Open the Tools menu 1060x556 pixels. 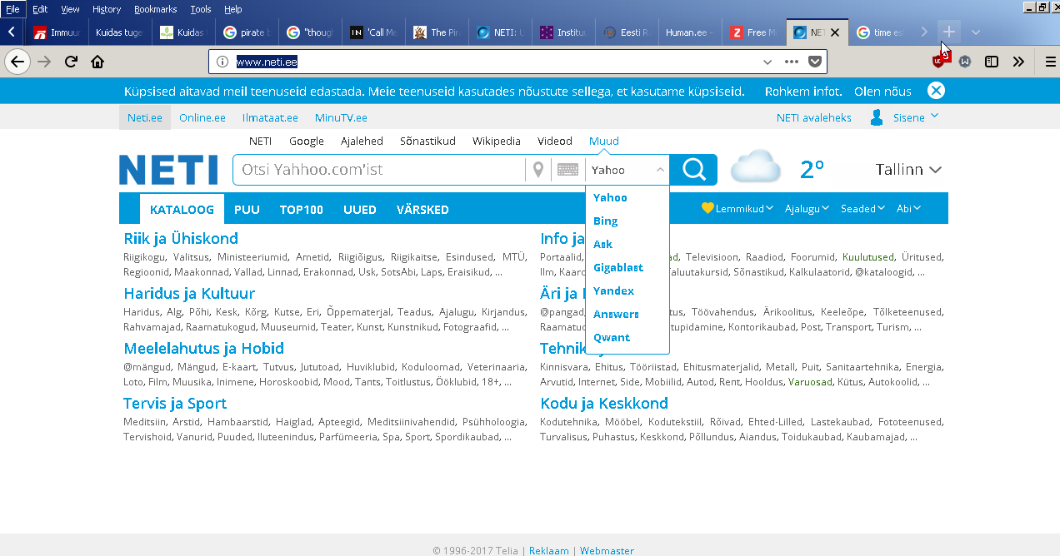pos(201,9)
